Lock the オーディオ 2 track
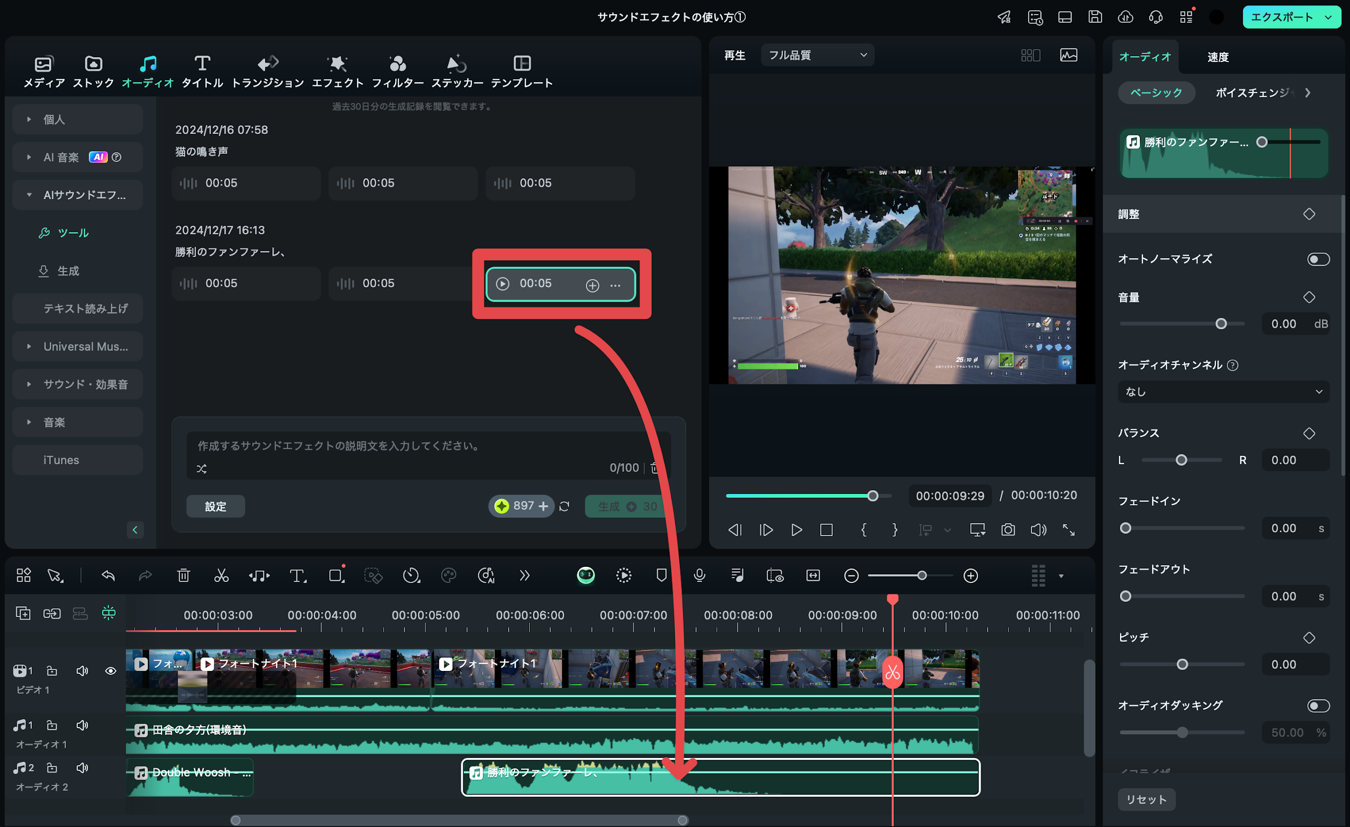The image size is (1350, 827). coord(51,768)
